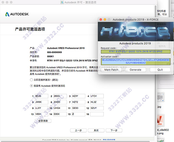The image size is (174, 142).
Task: Click activation field 13 containing V85H
Action: tap(41, 114)
